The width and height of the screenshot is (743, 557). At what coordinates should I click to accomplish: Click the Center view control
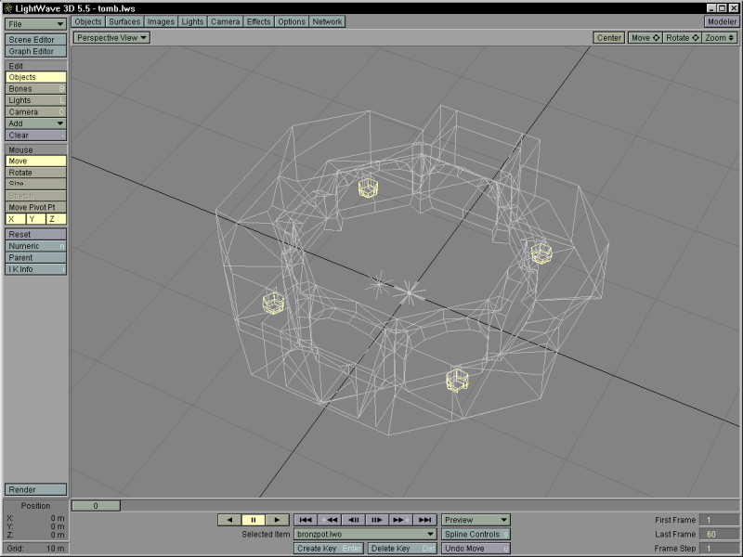click(x=610, y=38)
